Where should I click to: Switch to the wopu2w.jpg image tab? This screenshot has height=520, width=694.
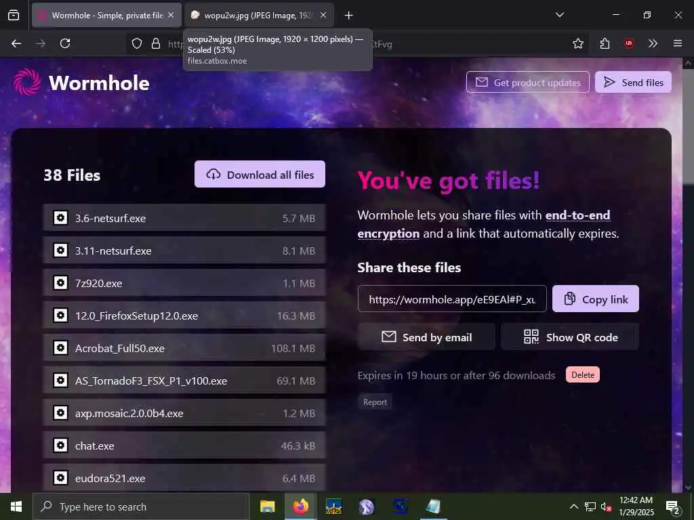tap(259, 16)
